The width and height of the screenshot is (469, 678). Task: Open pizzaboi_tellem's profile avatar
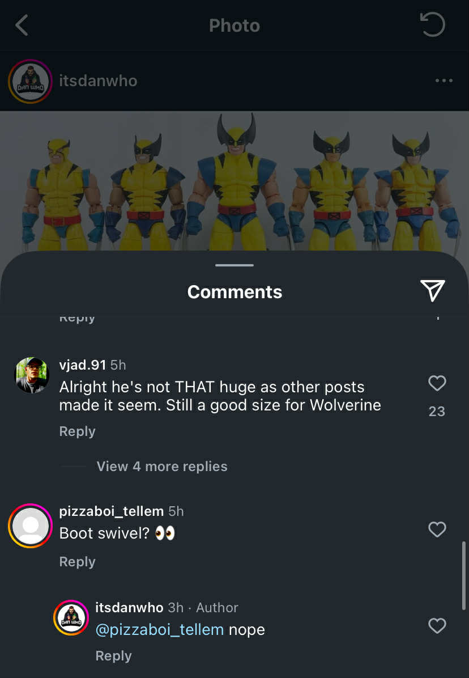point(31,526)
